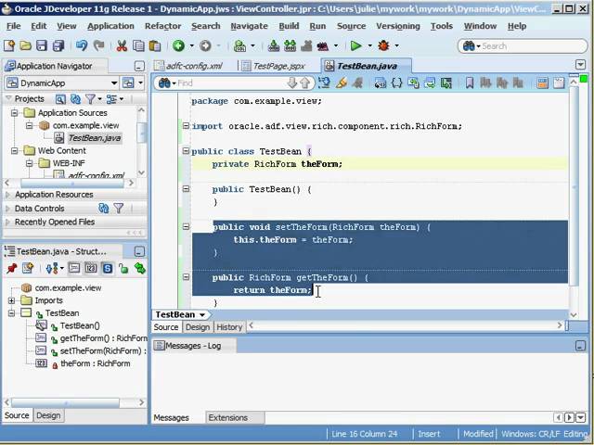The image size is (594, 445).
Task: Click the green Back navigation icon
Action: (x=179, y=45)
